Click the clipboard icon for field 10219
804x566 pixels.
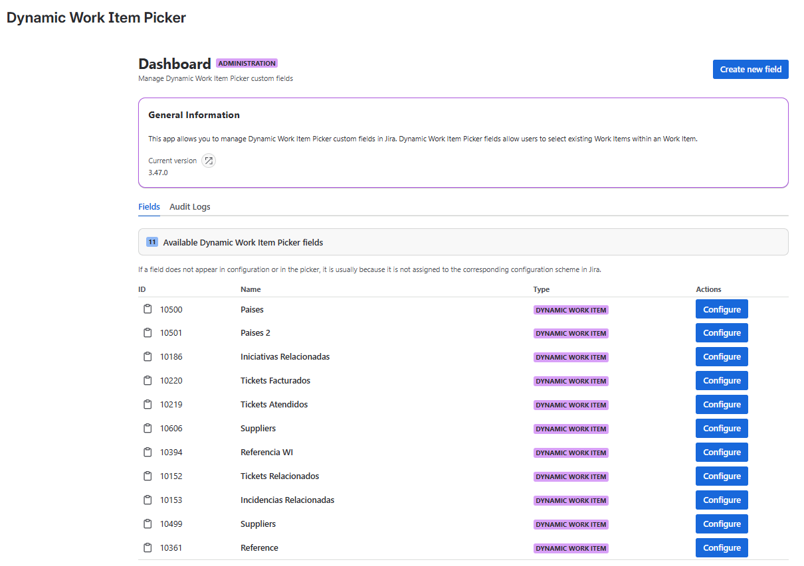[x=148, y=405]
